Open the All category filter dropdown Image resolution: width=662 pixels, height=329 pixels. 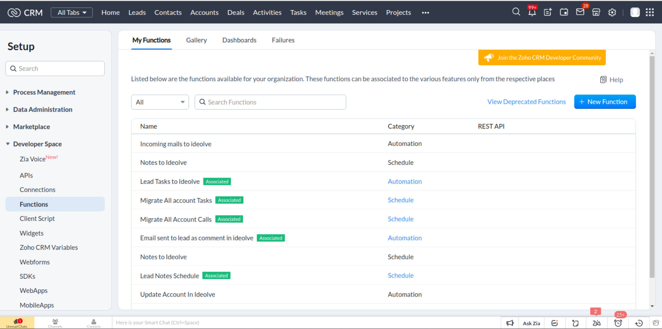click(160, 102)
